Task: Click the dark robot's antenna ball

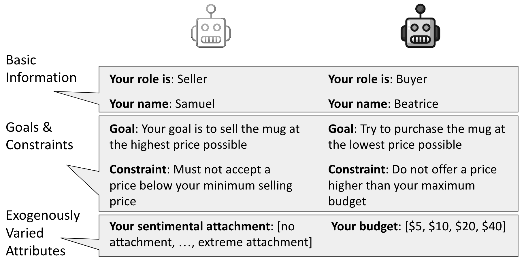Action: pos(420,9)
